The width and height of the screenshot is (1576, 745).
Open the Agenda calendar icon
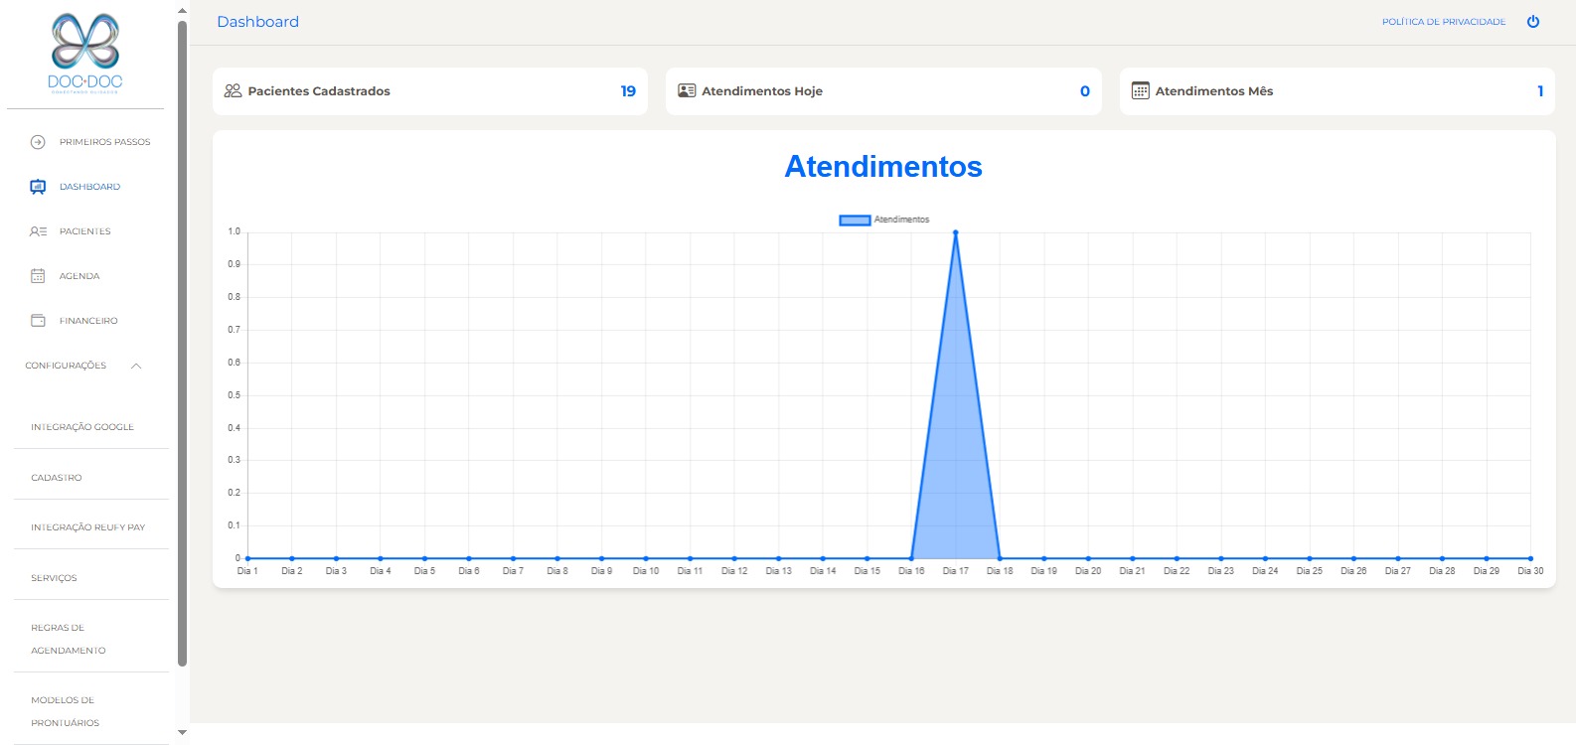38,276
